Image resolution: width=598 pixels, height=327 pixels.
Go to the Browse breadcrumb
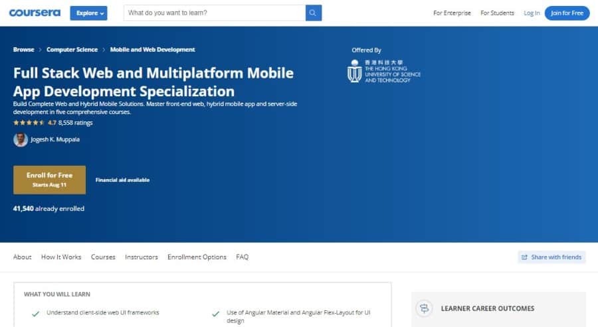coord(24,50)
